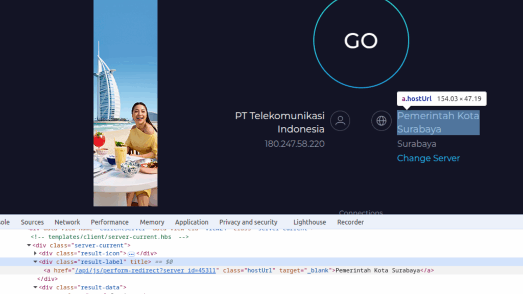Switch to the Application tab
The image size is (523, 294).
pyautogui.click(x=192, y=222)
